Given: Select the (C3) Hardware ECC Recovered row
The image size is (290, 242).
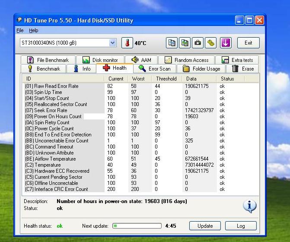Looking at the screenshot, I should [140, 171].
